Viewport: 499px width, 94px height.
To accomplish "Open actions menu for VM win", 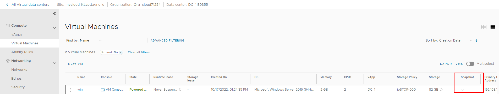I will coord(70,90).
